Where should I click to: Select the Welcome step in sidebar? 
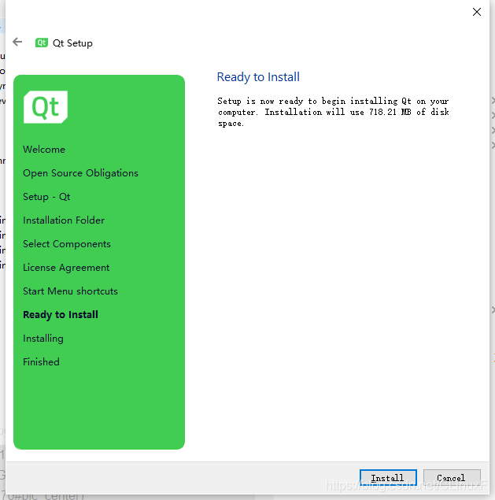44,150
